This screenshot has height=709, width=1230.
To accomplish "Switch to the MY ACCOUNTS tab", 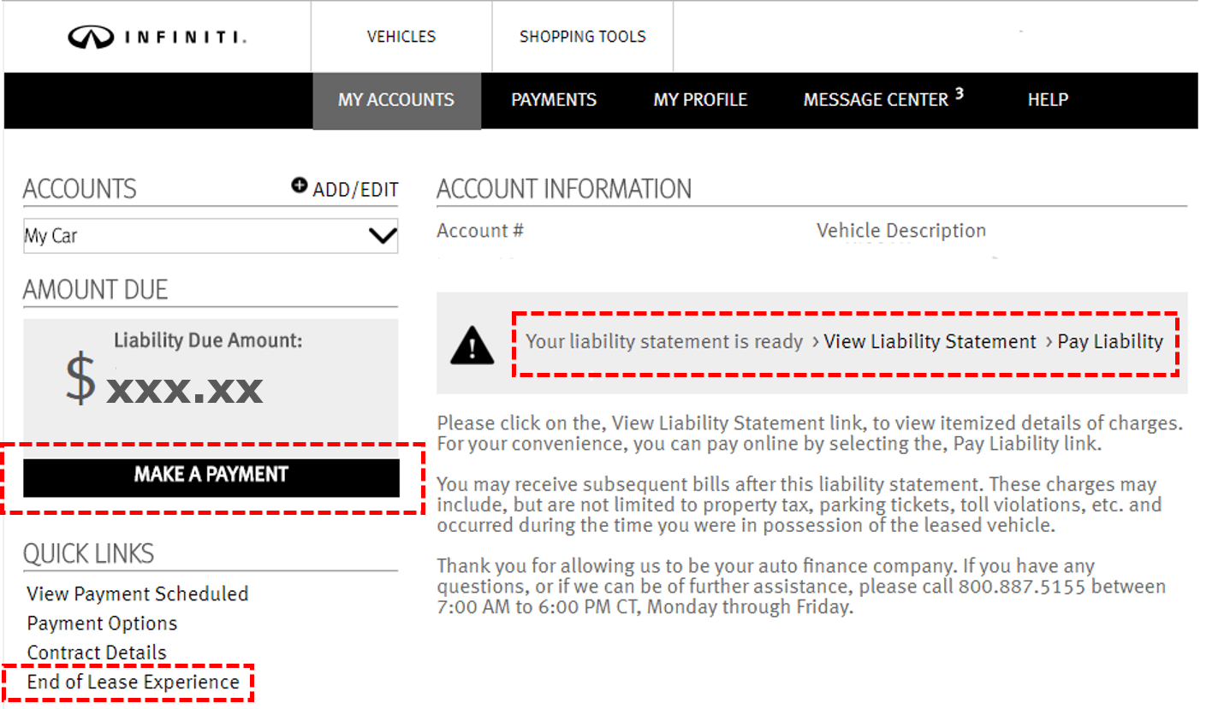I will pos(396,100).
